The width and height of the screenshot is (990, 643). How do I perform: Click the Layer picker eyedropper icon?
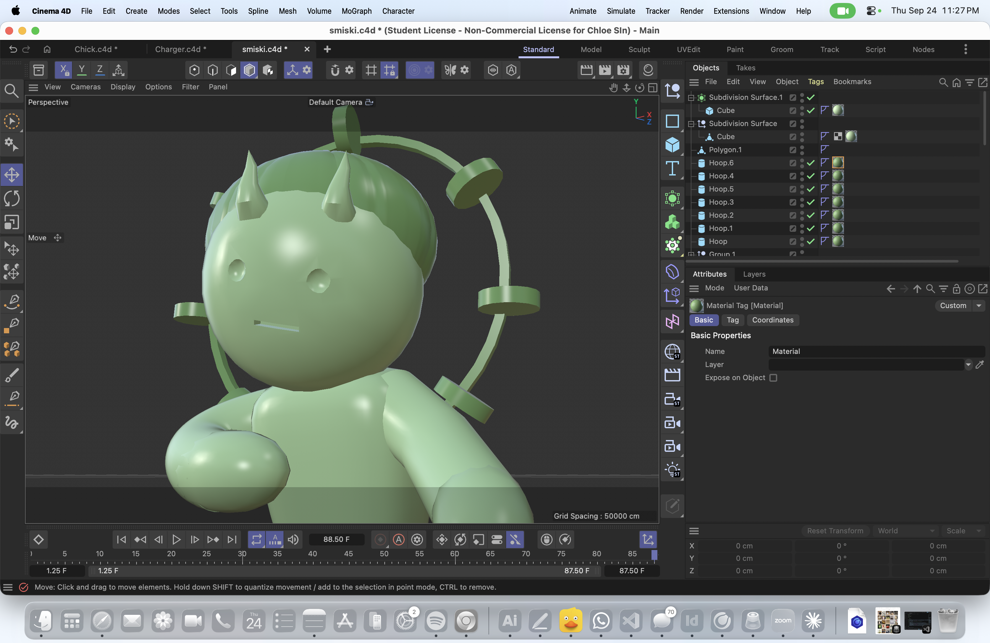980,365
